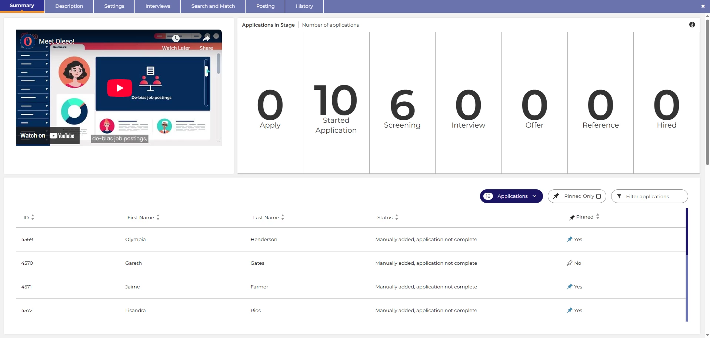Click the Meet Oleeo video title
This screenshot has width=710, height=338.
pos(57,41)
